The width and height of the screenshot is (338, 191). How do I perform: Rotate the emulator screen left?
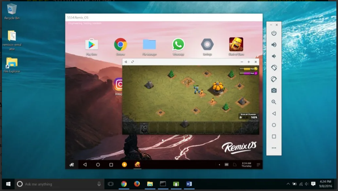(274, 68)
